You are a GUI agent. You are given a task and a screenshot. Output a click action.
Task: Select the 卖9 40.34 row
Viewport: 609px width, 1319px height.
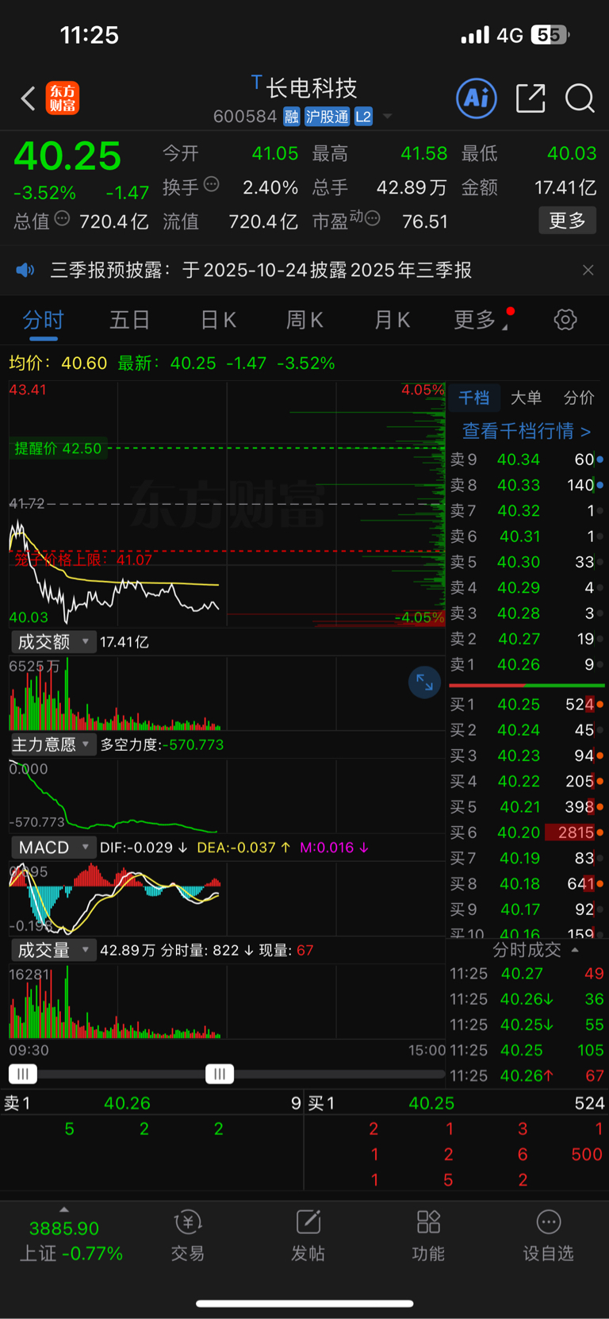[527, 460]
